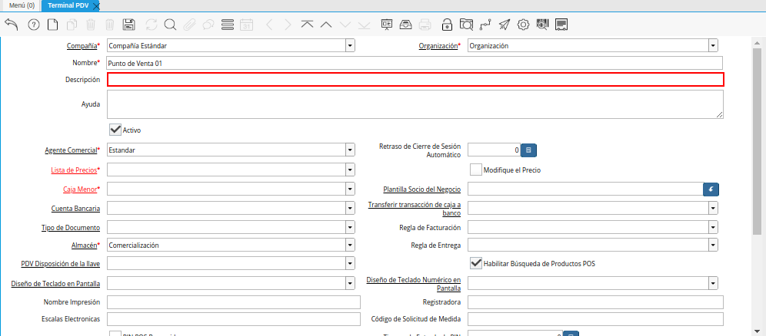Toggle the grid view list icon
This screenshot has width=766, height=336.
click(227, 25)
